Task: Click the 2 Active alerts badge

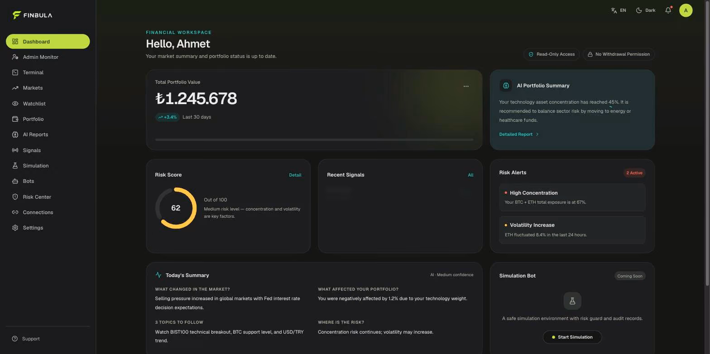Action: [x=634, y=173]
